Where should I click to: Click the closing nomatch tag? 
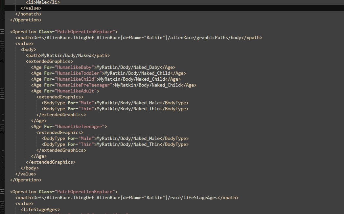click(x=28, y=14)
